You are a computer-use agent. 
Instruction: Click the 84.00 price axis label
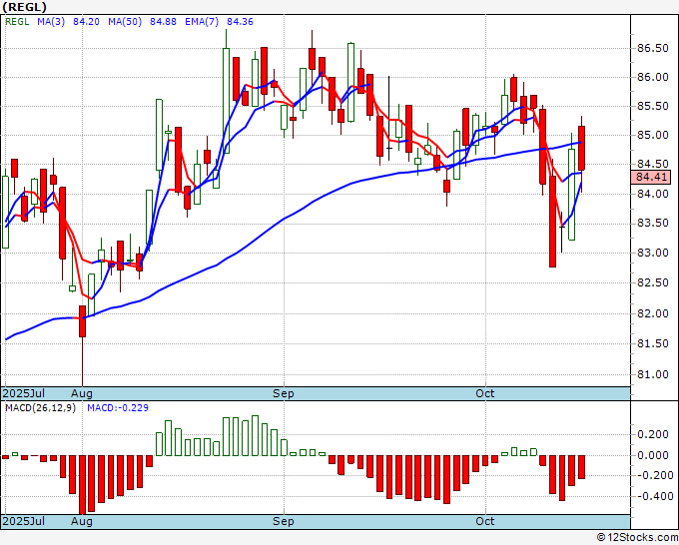tap(653, 194)
